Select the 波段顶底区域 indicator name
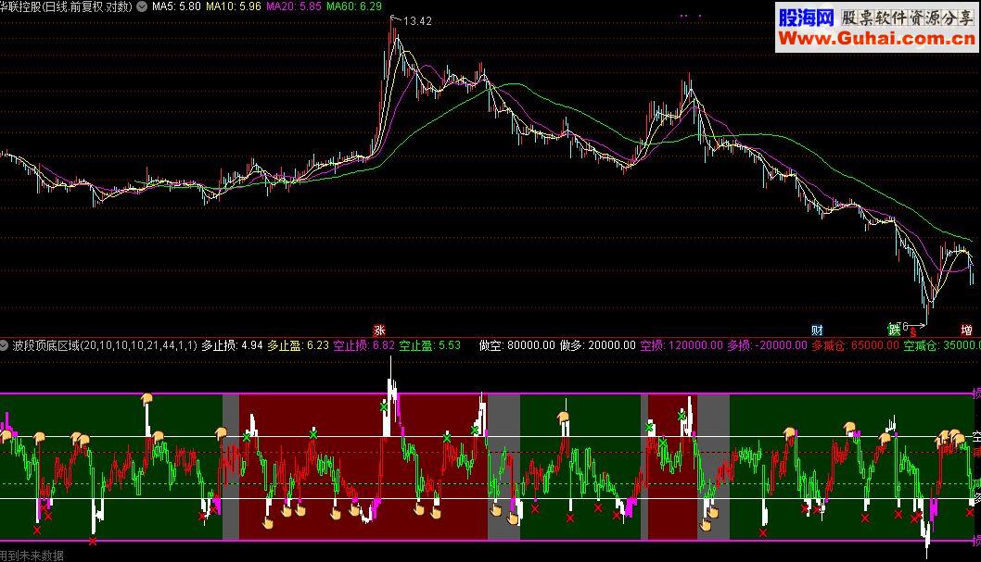The height and width of the screenshot is (562, 981). (x=46, y=345)
